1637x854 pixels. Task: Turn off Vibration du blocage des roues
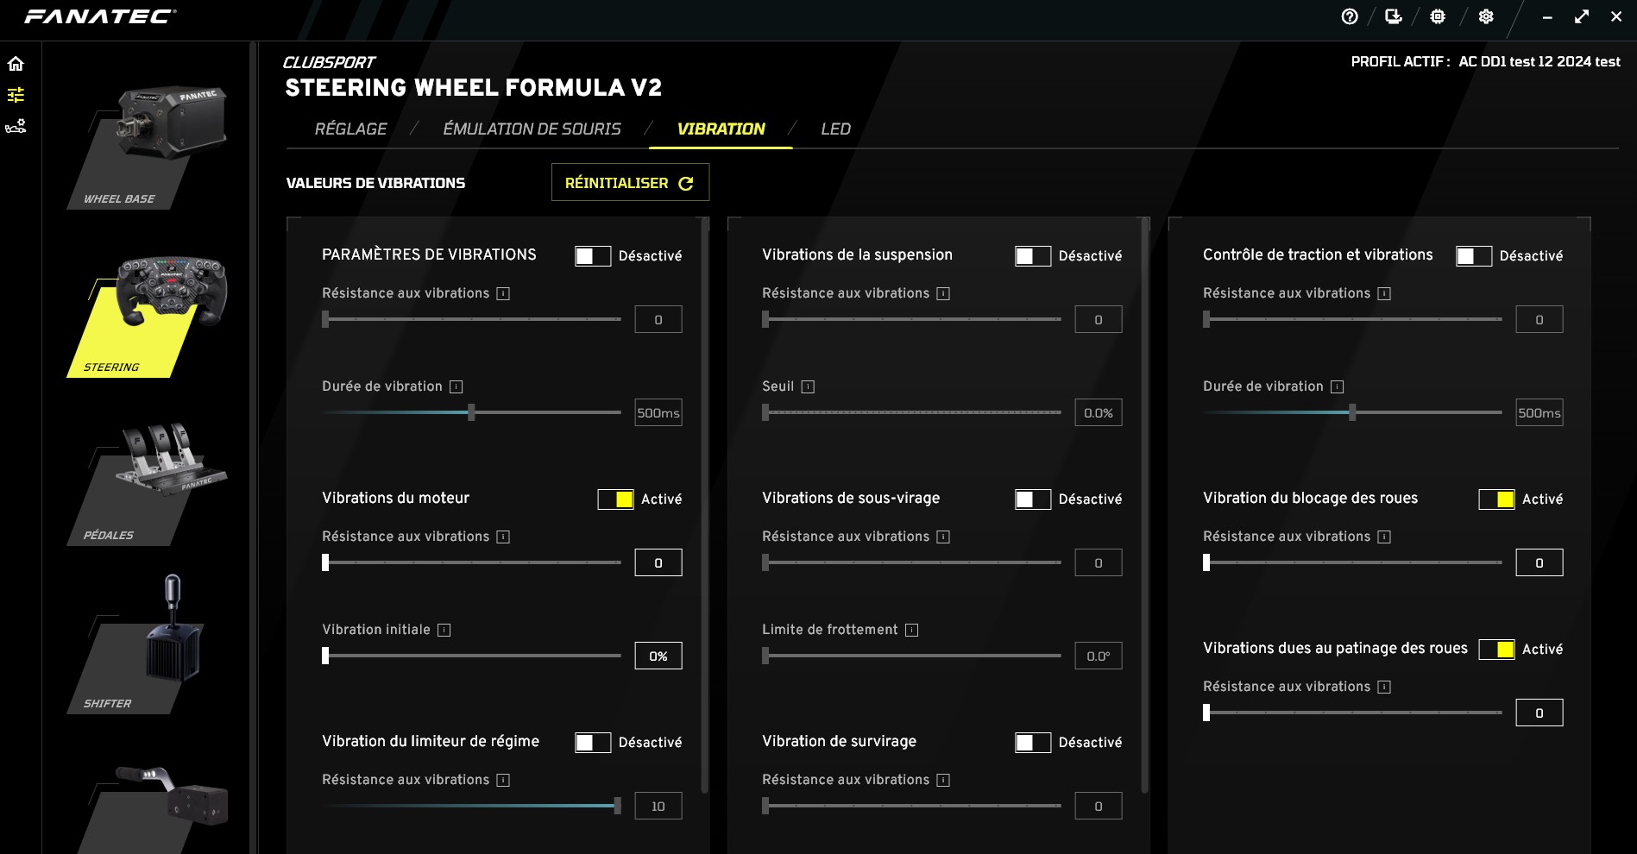(1495, 499)
